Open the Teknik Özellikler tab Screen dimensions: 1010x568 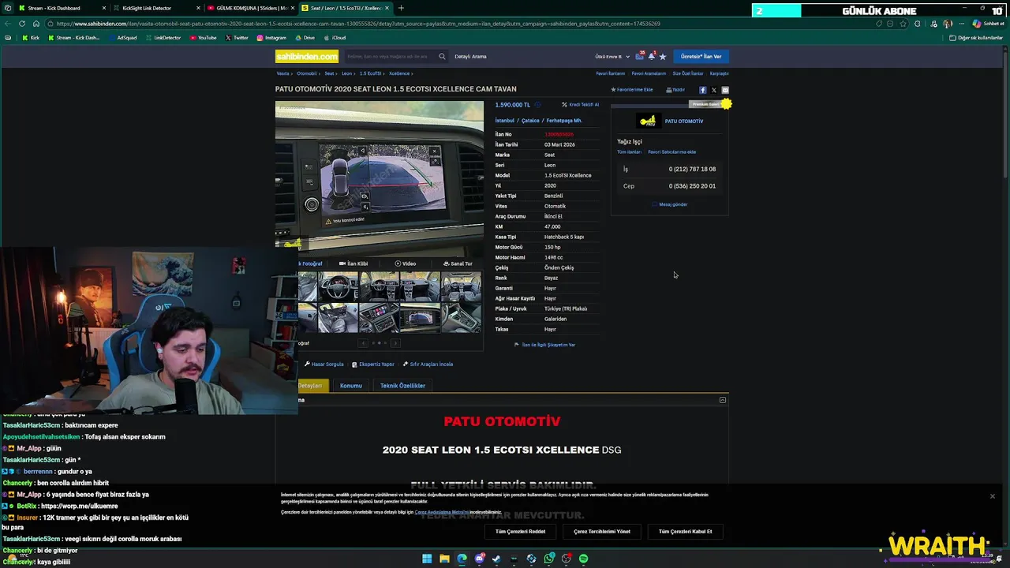402,386
